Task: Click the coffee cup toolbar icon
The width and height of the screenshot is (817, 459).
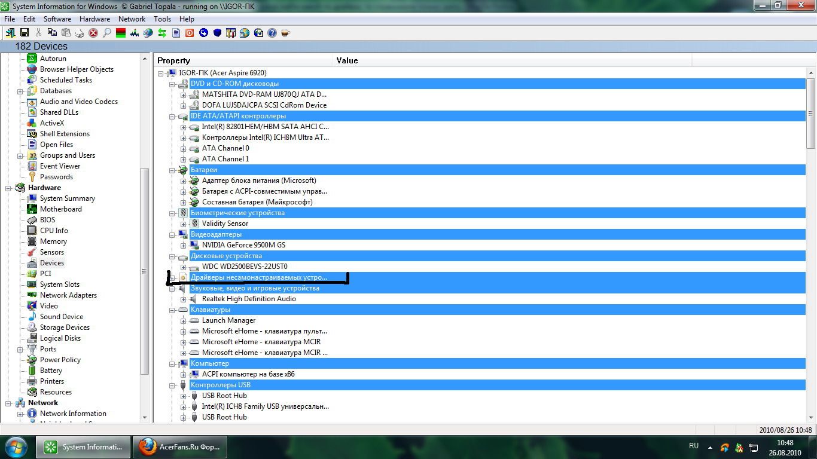Action: (286, 32)
